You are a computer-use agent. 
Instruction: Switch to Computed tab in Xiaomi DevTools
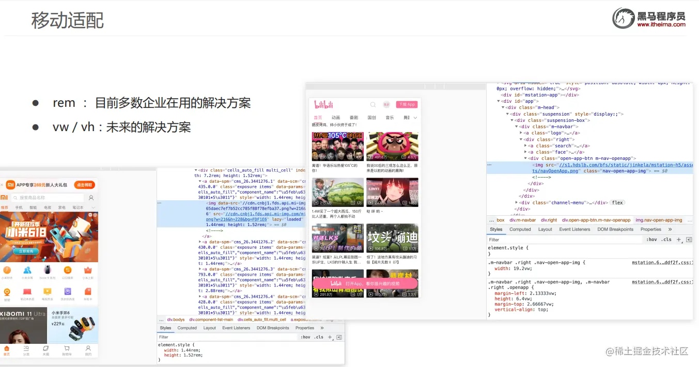187,328
